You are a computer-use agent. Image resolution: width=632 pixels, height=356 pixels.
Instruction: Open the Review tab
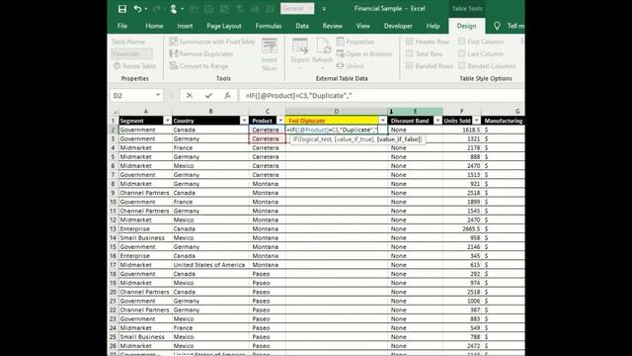pyautogui.click(x=332, y=26)
